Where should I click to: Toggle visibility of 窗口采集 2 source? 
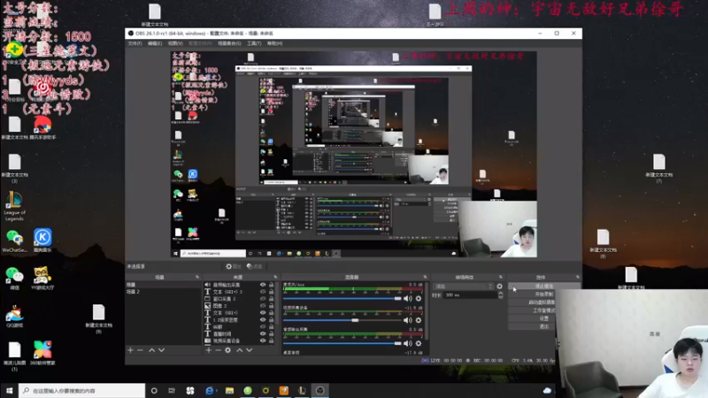point(263,299)
